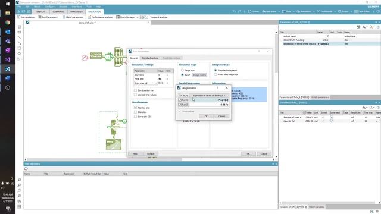Expand the Animations dropdown arrow in ribbon
Image resolution: width=381 pixels, height=214 pixels.
(314, 11)
